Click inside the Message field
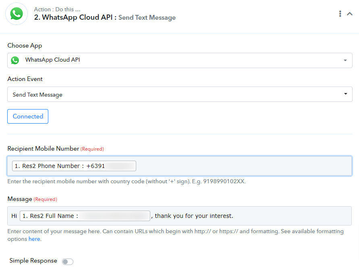 click(x=180, y=216)
